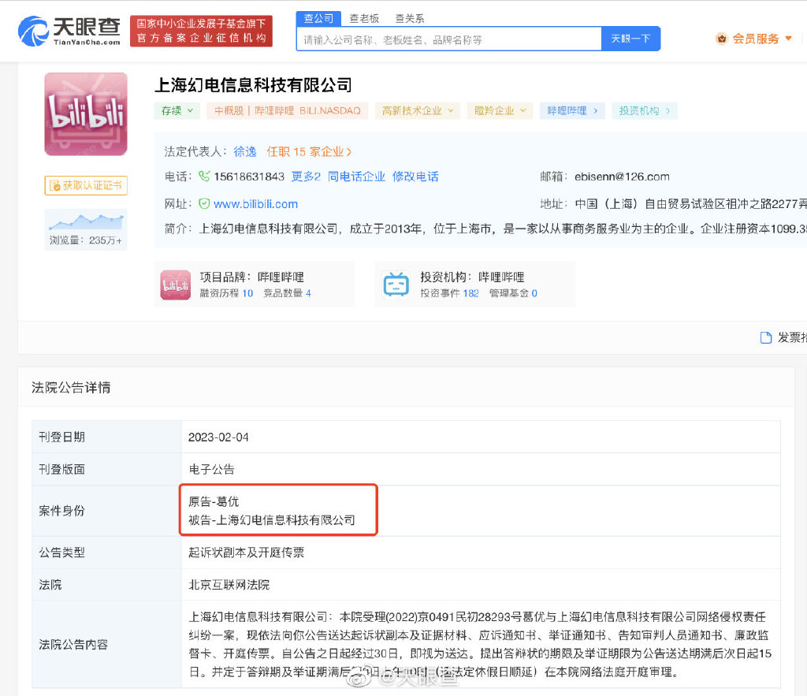Click the 法院公告内容 row label

point(73,645)
